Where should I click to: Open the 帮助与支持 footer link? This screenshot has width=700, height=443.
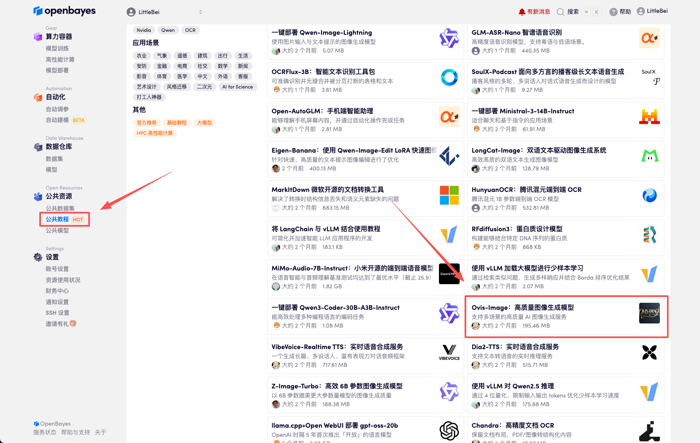[75, 432]
